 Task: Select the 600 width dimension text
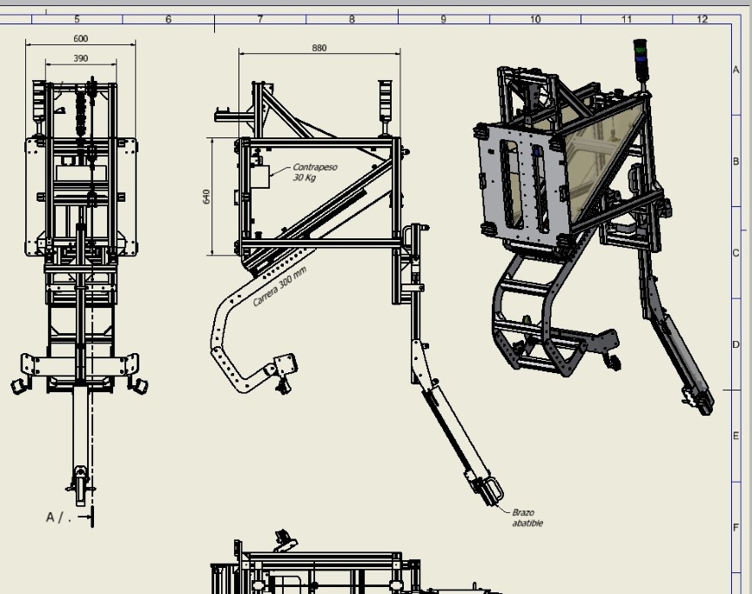(x=81, y=38)
